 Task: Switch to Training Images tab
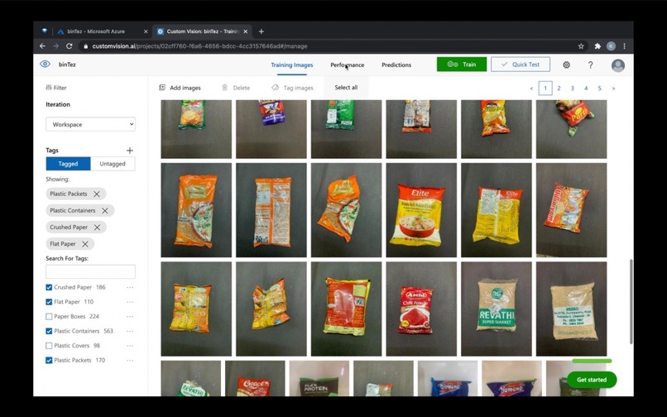pyautogui.click(x=292, y=65)
